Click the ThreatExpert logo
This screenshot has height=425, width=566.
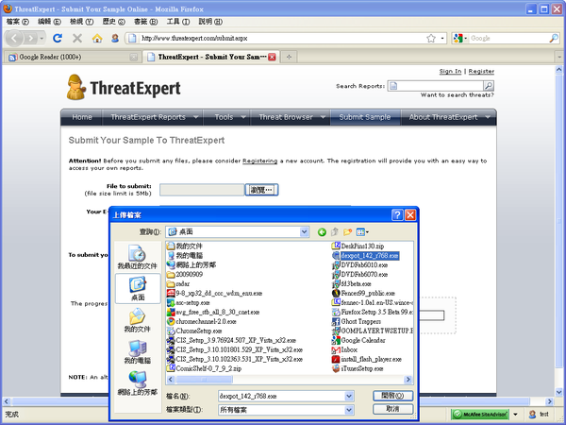pos(124,88)
